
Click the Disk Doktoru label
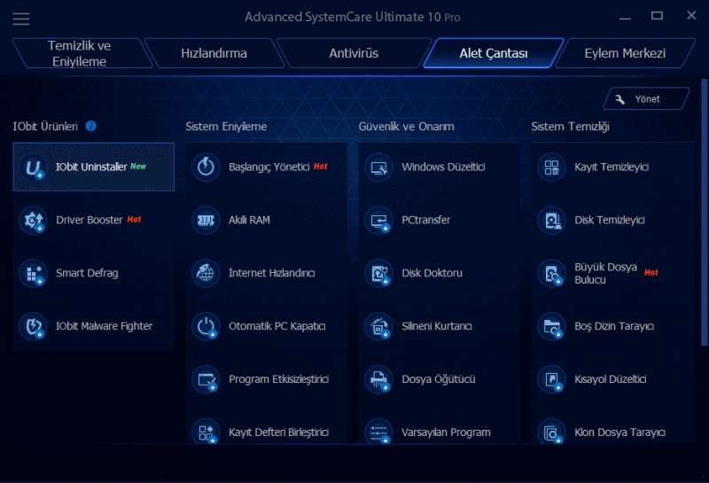[432, 273]
